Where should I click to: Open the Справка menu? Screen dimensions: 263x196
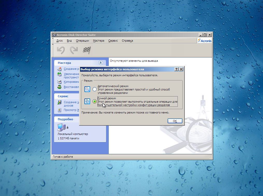tap(127, 41)
